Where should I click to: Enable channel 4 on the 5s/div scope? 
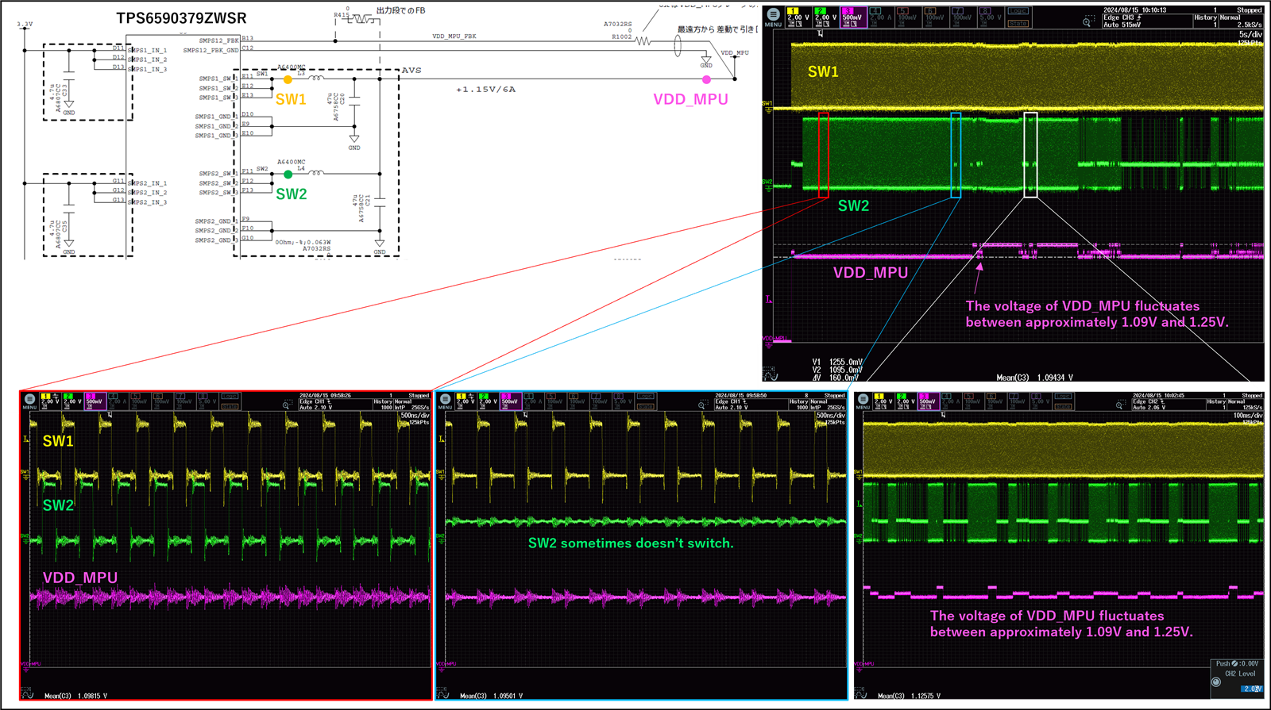881,17
